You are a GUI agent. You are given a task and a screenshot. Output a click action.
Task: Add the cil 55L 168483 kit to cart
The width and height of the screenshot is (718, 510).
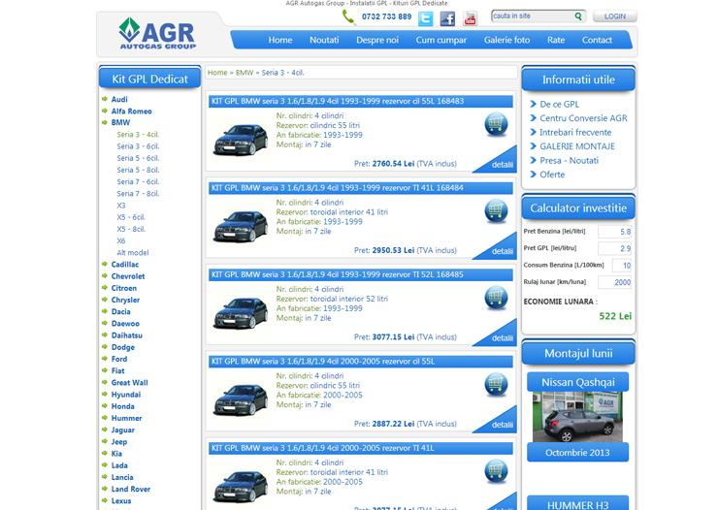[496, 124]
